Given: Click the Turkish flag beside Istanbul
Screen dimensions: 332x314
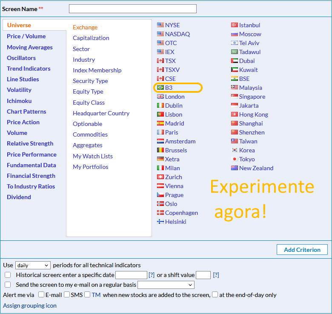Looking at the screenshot, I should (235, 25).
